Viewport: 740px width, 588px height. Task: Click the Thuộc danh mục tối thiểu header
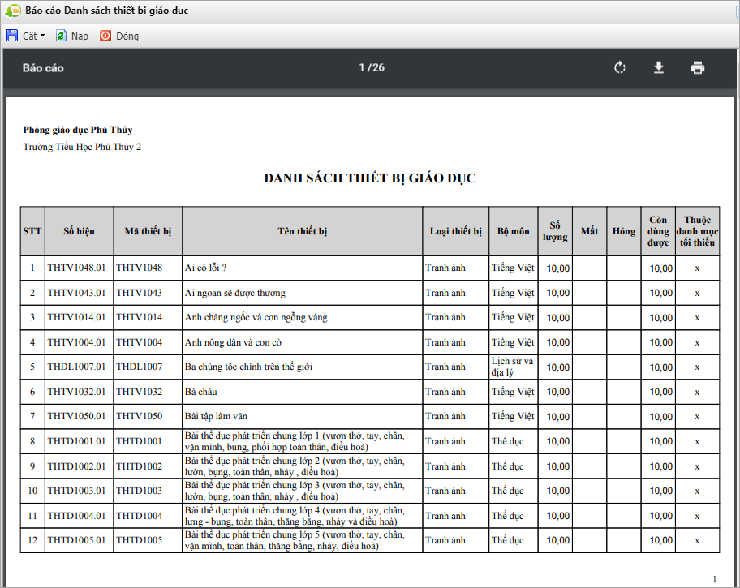[698, 231]
